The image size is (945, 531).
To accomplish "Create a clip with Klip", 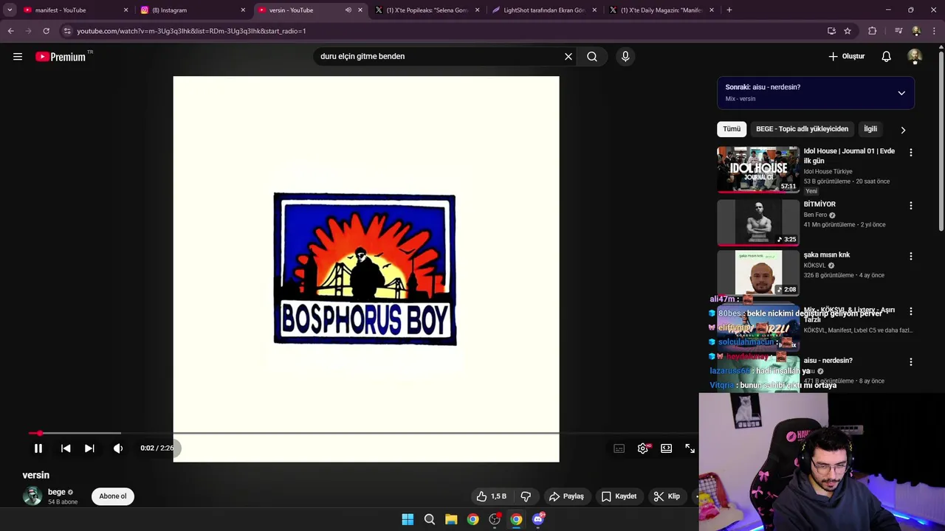I will point(667,496).
